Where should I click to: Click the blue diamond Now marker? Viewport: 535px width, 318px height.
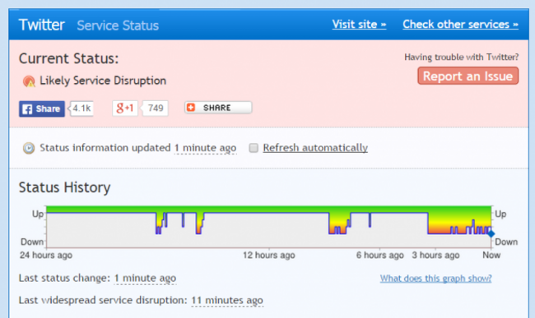point(491,233)
